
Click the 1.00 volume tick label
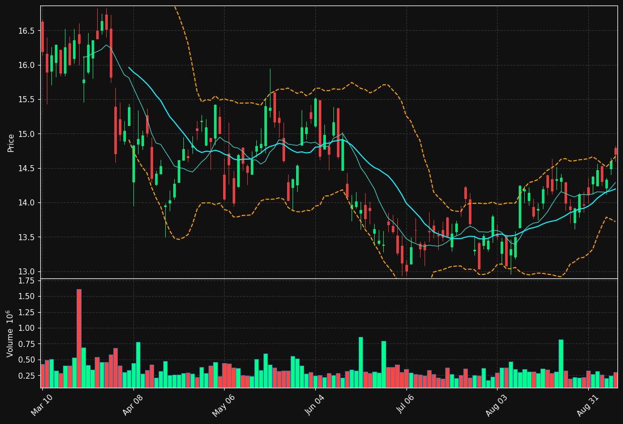click(26, 328)
